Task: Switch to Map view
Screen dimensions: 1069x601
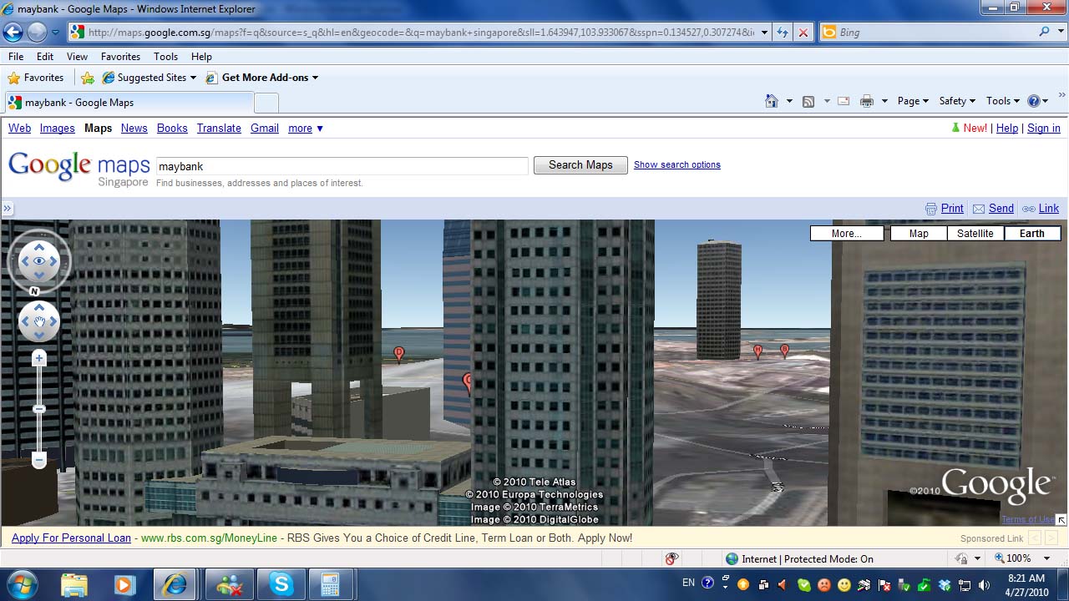Action: (x=919, y=234)
